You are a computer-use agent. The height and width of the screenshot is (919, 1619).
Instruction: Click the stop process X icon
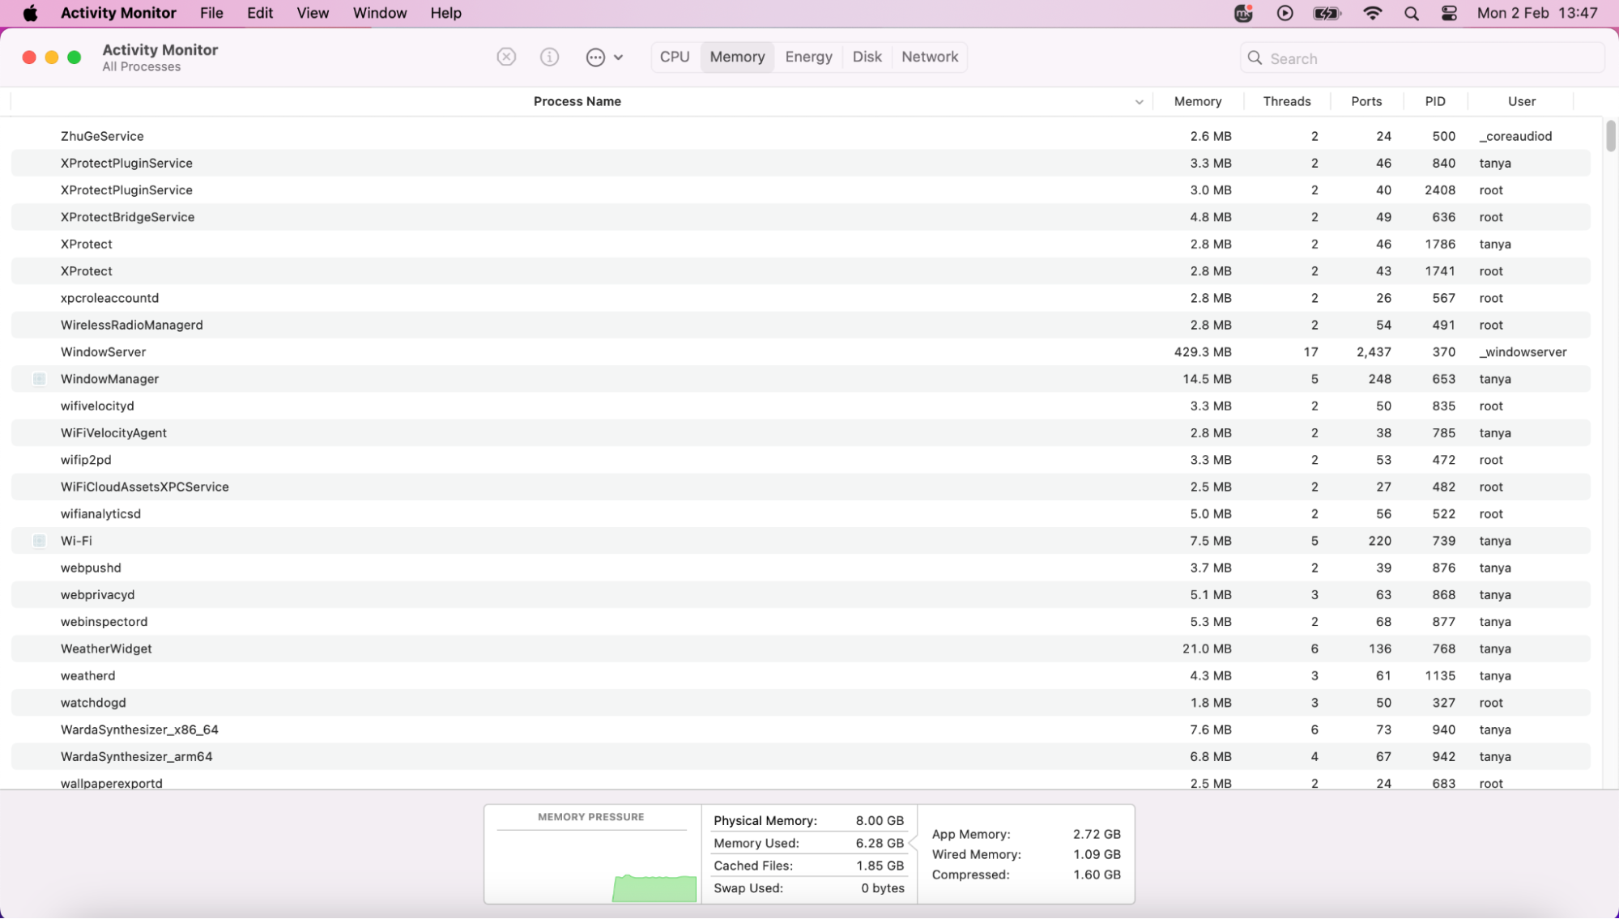coord(506,57)
